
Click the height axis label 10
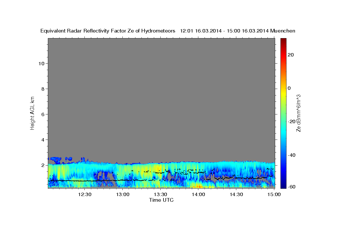coord(41,63)
